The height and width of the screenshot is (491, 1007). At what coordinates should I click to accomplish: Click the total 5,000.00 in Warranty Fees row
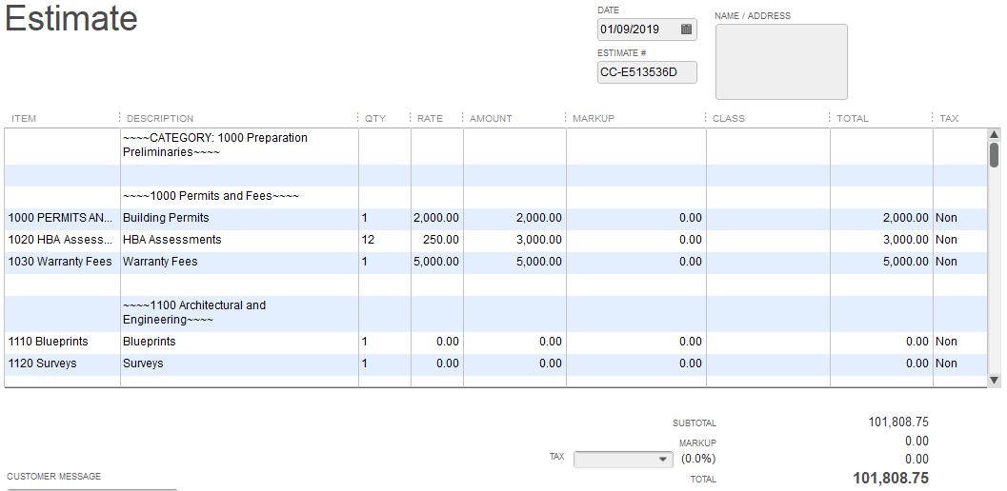[882, 262]
